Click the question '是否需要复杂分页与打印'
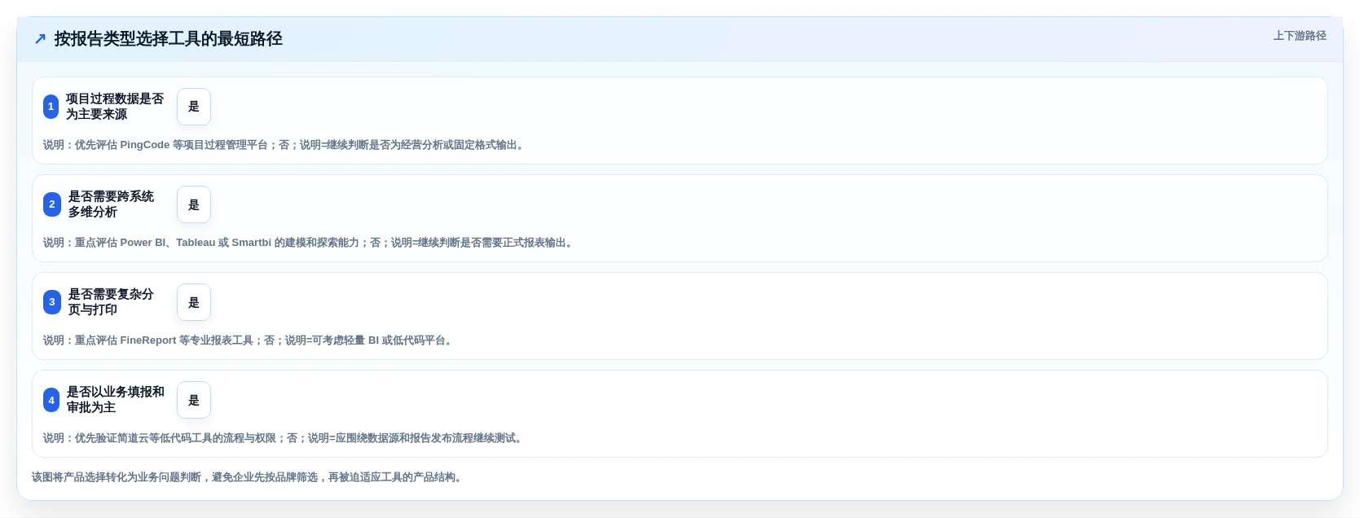The height and width of the screenshot is (518, 1360). (x=112, y=302)
